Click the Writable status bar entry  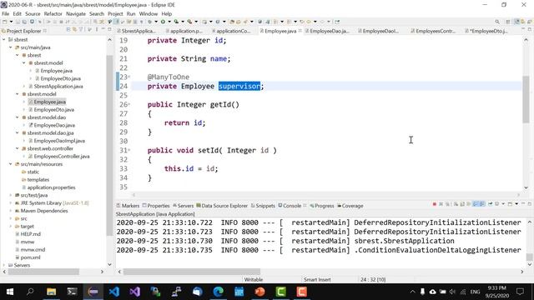coord(254,280)
